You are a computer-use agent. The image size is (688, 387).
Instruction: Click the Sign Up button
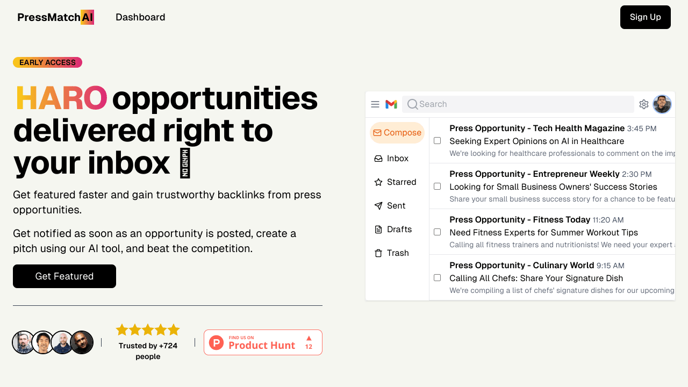(x=645, y=17)
